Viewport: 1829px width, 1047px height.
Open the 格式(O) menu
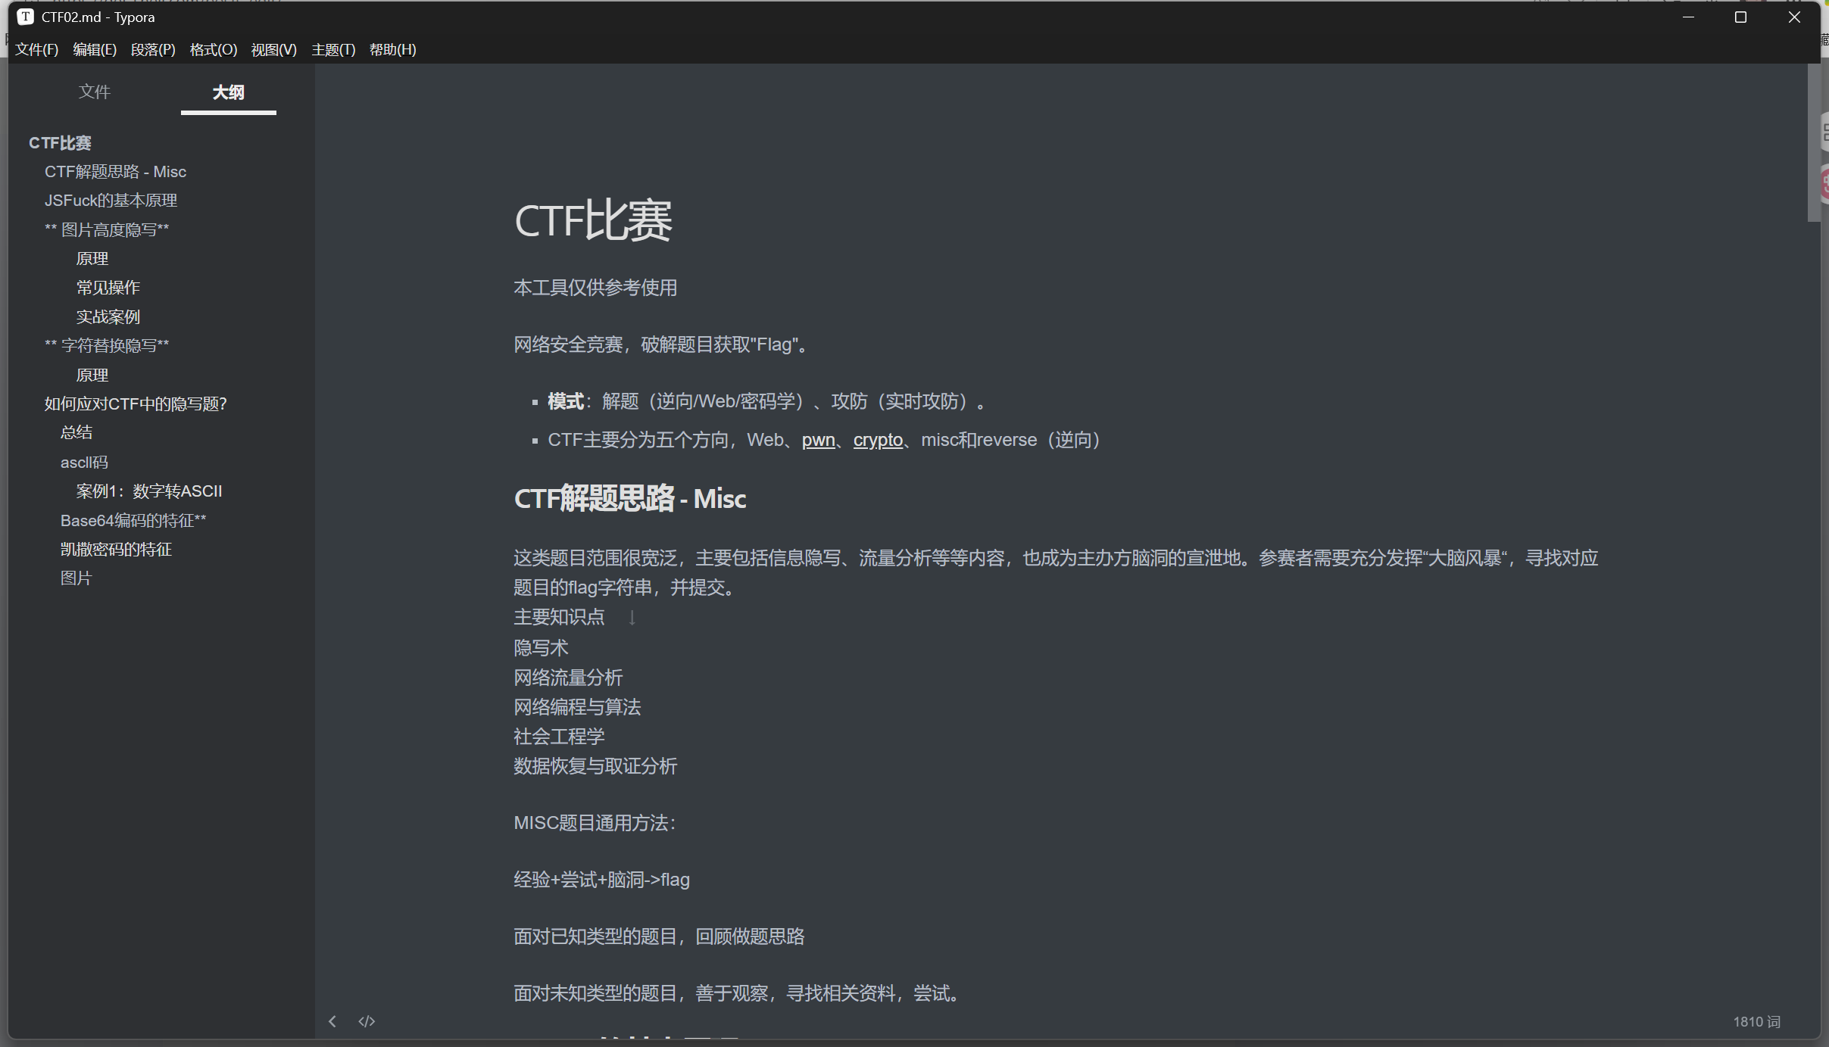click(213, 49)
